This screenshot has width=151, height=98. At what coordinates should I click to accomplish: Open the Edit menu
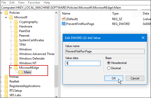point(12,2)
